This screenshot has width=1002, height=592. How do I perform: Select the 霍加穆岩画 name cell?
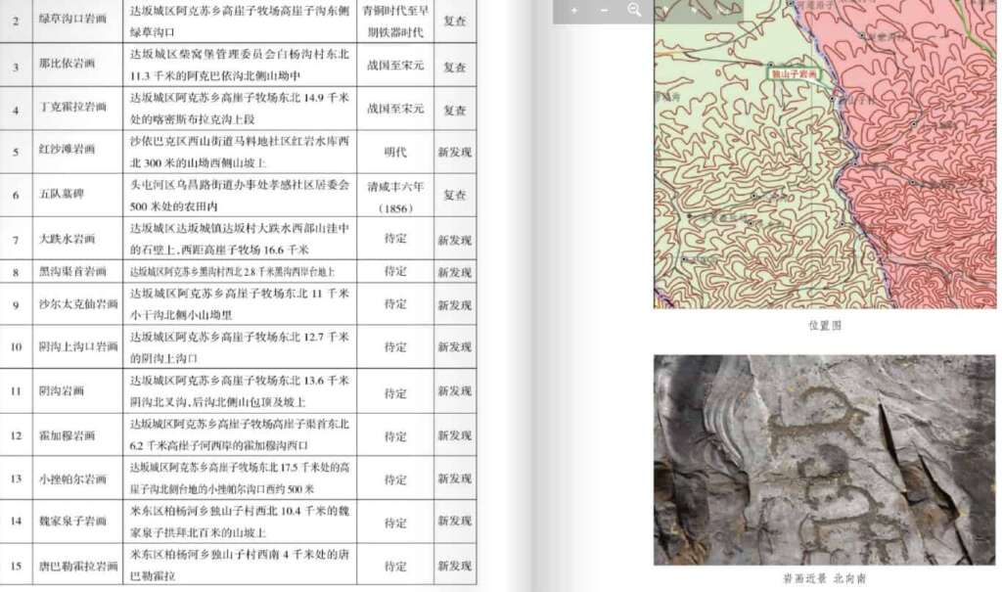tap(67, 434)
